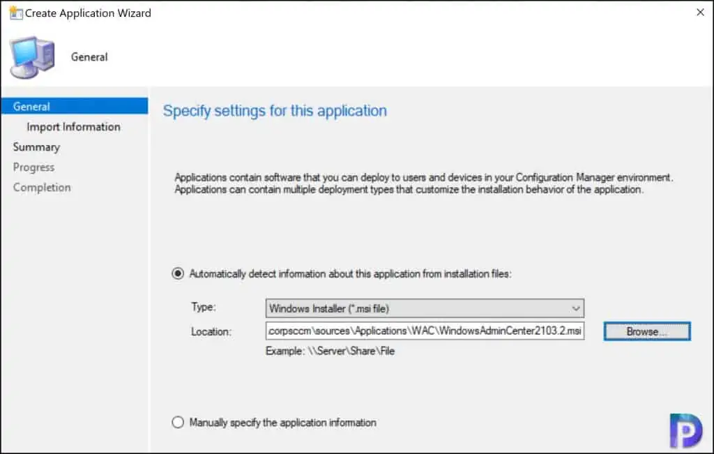Click the wizard title bar icon

pos(15,13)
